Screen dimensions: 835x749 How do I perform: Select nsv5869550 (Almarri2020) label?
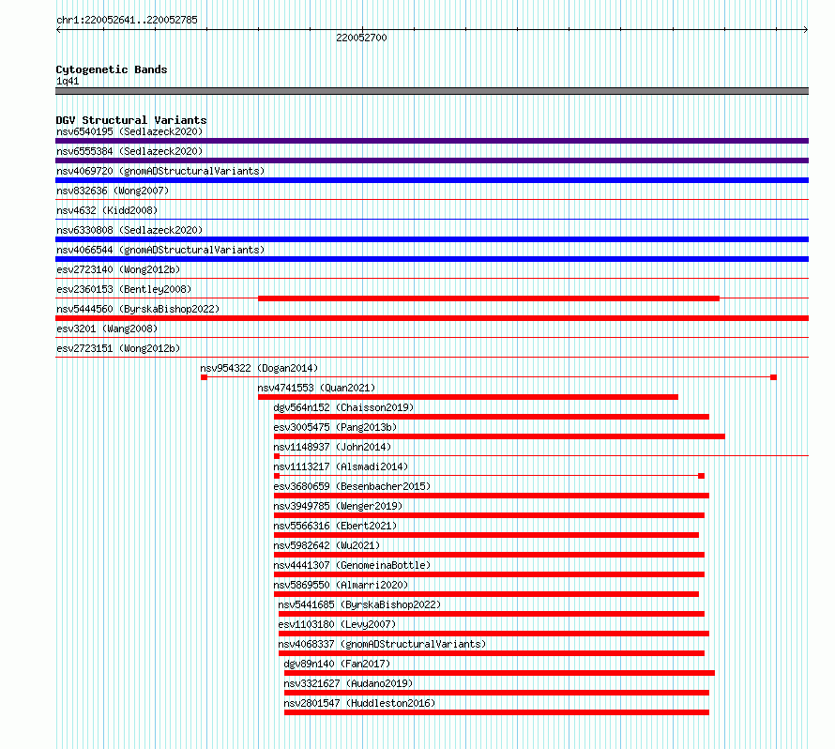341,585
